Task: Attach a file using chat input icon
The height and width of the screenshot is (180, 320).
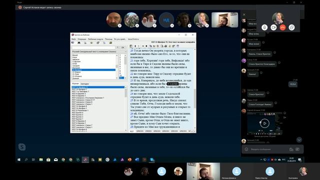Action: click(291, 149)
